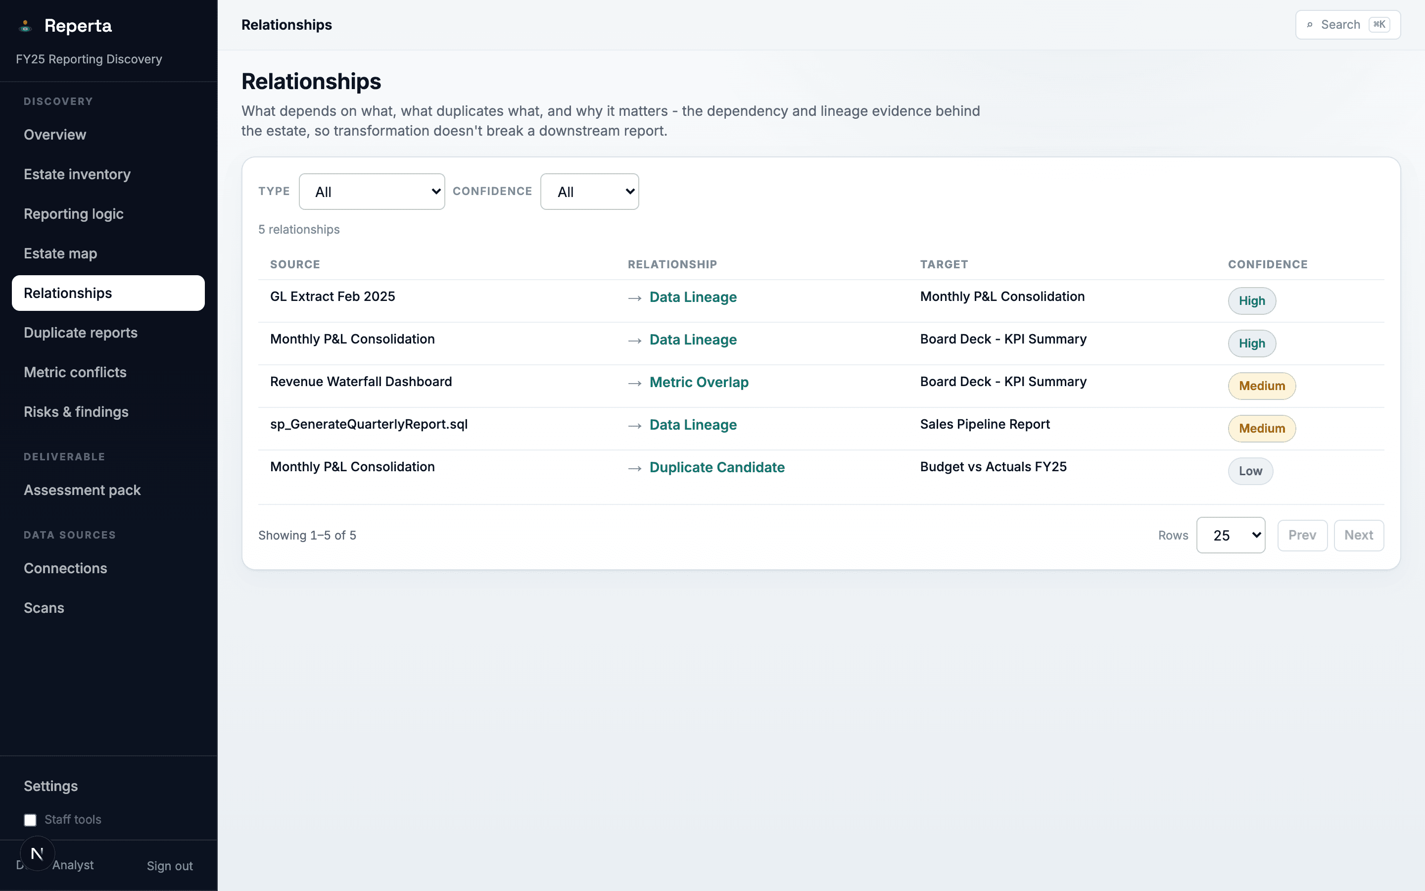Open Risks & findings

click(x=108, y=412)
